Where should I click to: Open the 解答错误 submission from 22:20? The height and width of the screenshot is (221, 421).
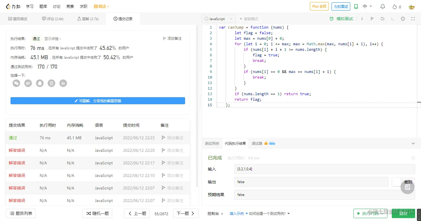click(x=17, y=150)
